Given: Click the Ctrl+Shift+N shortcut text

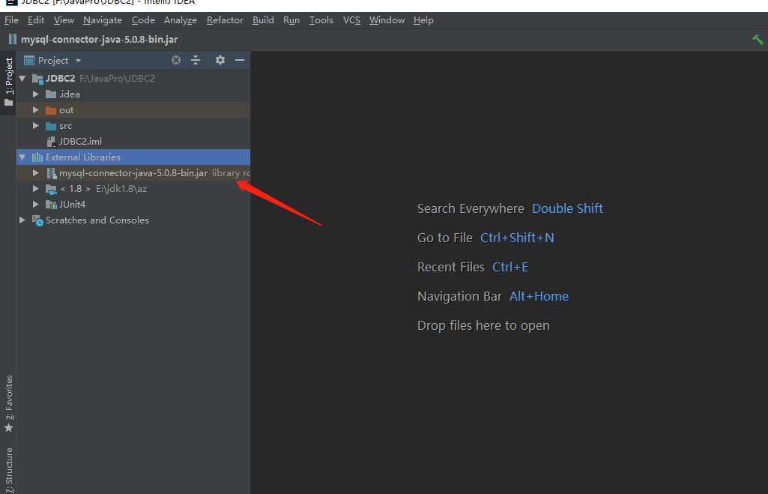Looking at the screenshot, I should coord(517,238).
